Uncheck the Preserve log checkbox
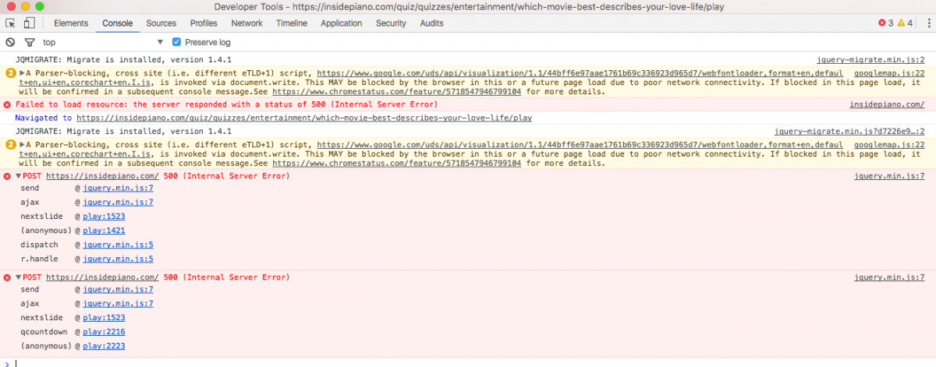 click(x=176, y=42)
